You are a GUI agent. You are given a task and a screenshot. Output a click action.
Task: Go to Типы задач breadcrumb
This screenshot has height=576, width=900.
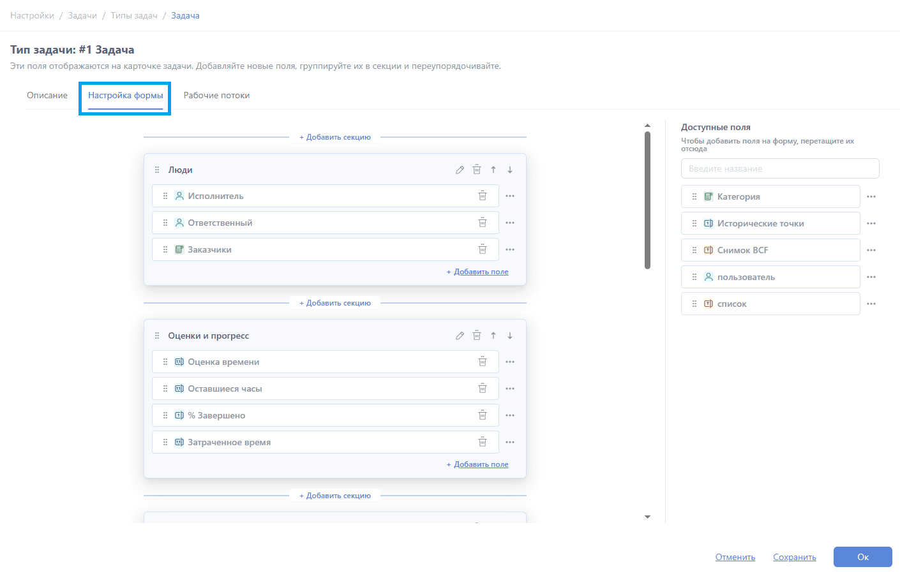(134, 15)
